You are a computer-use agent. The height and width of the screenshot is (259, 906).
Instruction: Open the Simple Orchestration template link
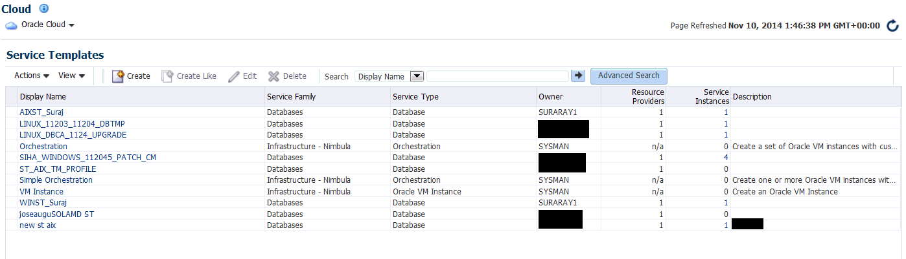(x=56, y=180)
